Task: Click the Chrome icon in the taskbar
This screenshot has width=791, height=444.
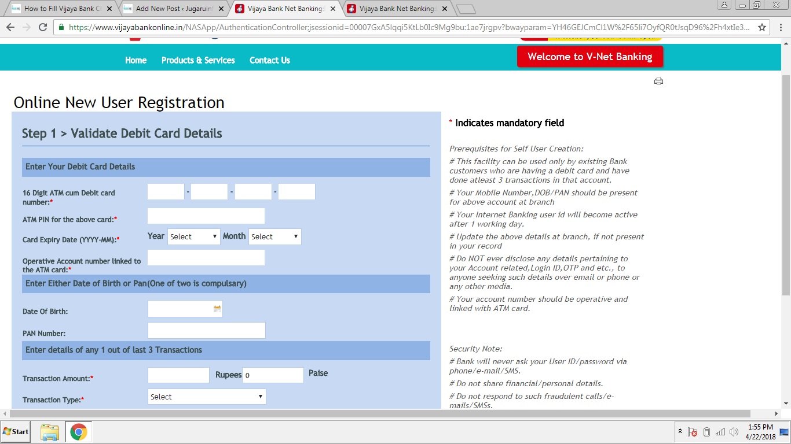Action: pos(79,432)
